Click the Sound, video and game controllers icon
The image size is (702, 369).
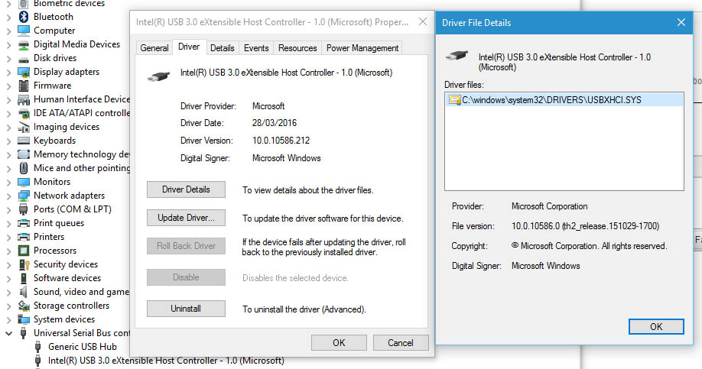click(x=23, y=292)
